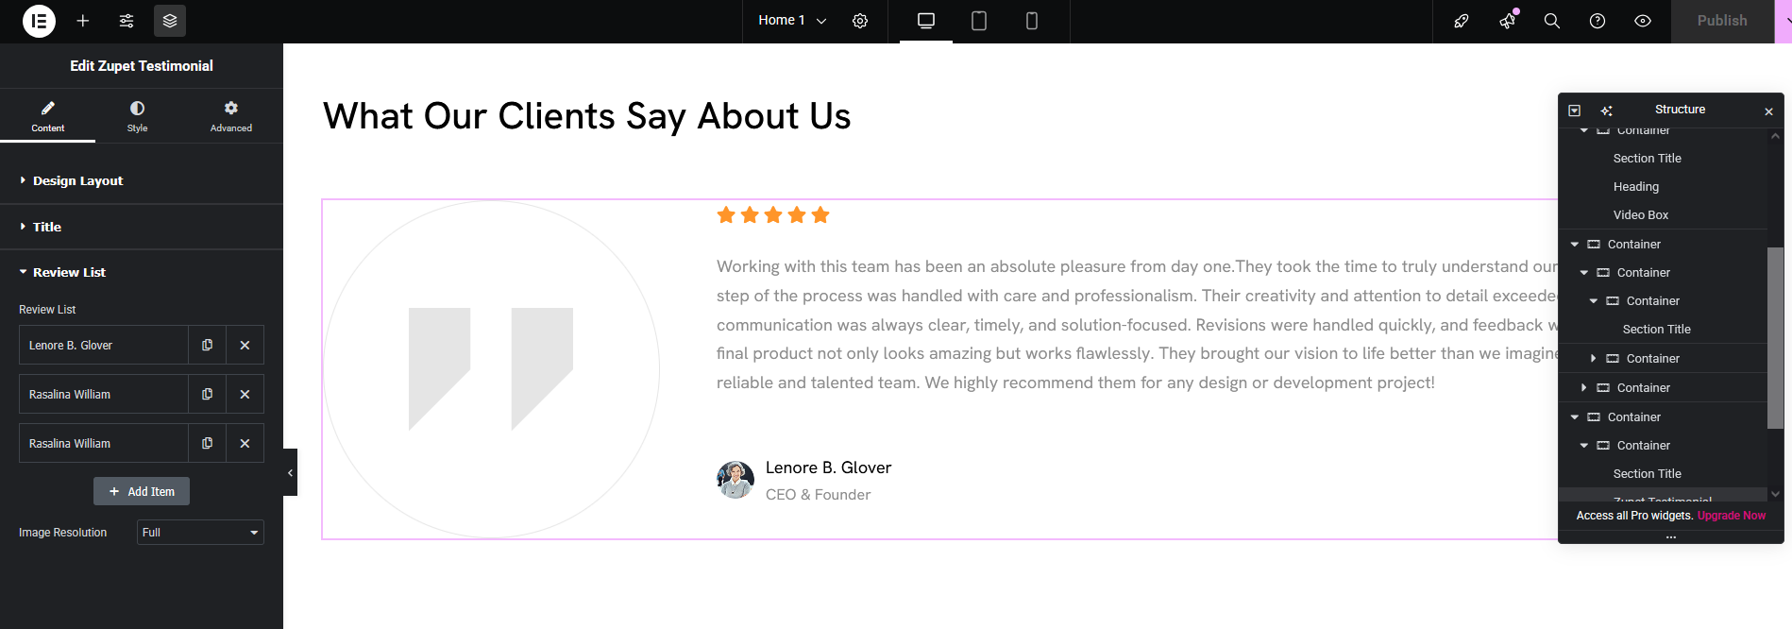The width and height of the screenshot is (1792, 629).
Task: Duplicate the Lenore B. Glover review item
Action: pos(208,346)
